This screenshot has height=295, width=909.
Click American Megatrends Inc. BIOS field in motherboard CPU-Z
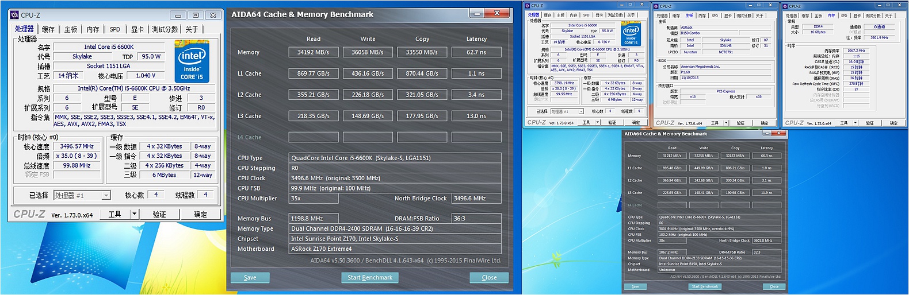coord(725,67)
